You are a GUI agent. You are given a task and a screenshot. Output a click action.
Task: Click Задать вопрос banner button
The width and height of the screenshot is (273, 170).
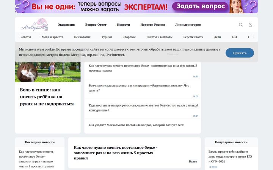[x=201, y=6]
